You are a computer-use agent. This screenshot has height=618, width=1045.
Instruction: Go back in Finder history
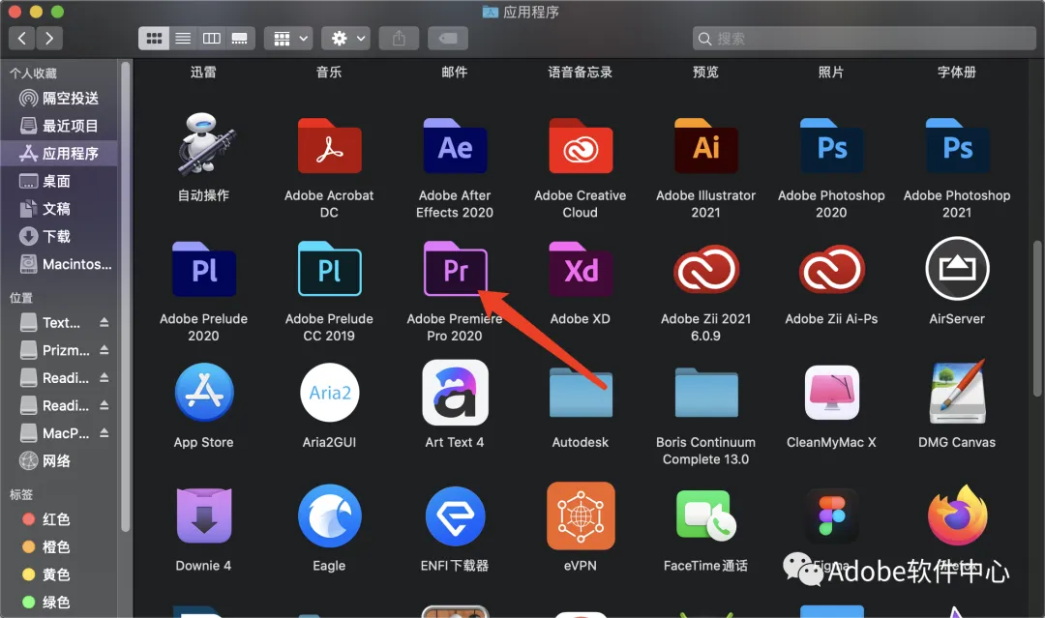pos(22,39)
